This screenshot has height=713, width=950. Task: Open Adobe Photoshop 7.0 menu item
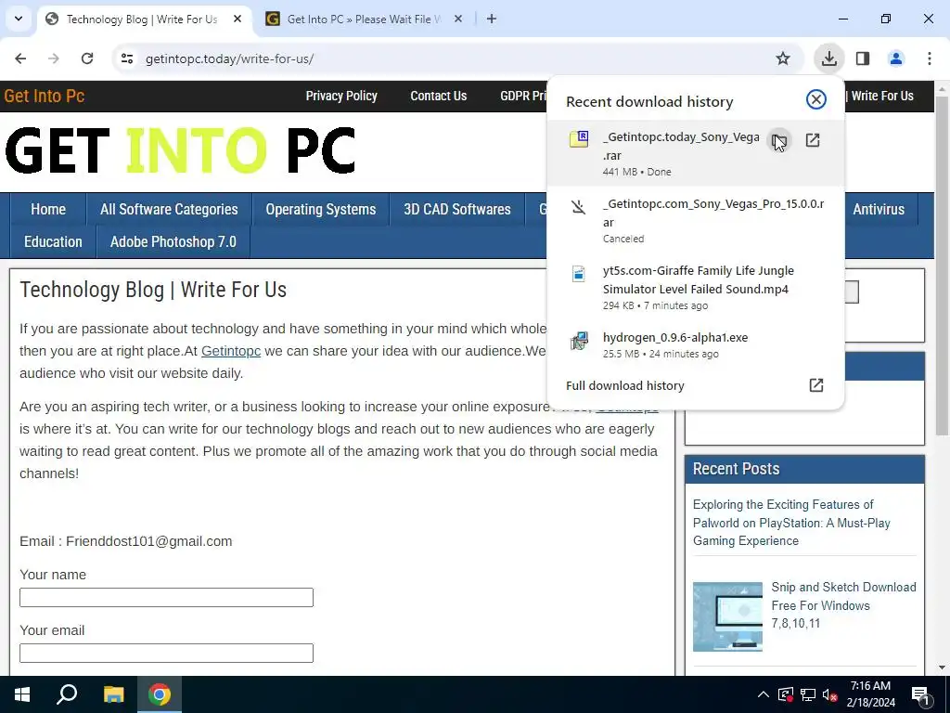pyautogui.click(x=173, y=242)
